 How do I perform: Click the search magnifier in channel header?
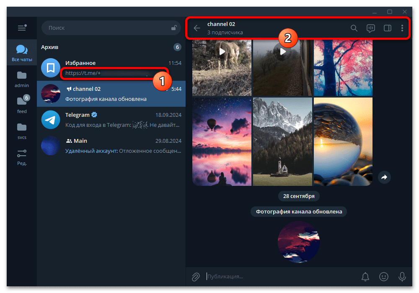[x=354, y=28]
